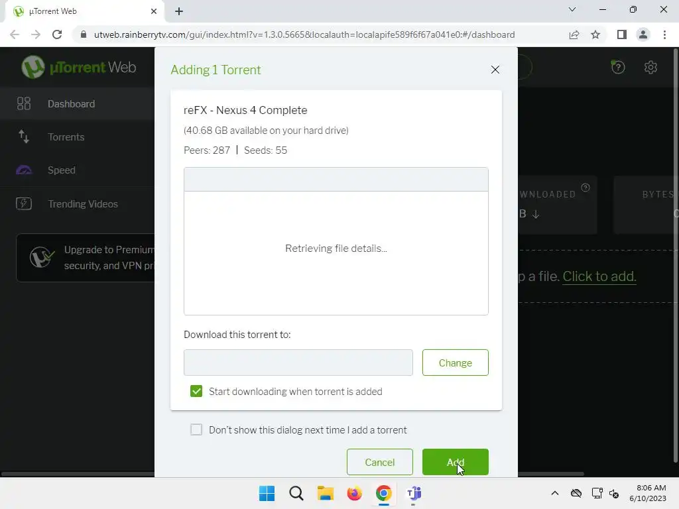Viewport: 679px width, 509px height.
Task: Click the muted volume tray icon
Action: (614, 493)
